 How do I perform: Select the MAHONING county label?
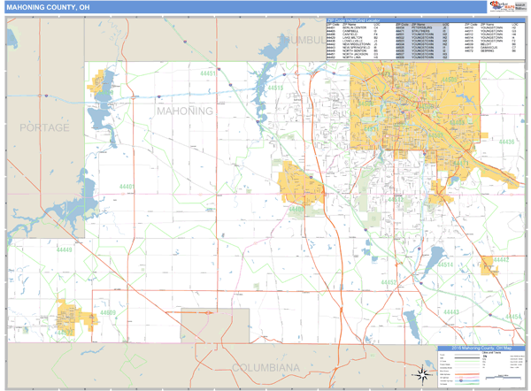185,111
